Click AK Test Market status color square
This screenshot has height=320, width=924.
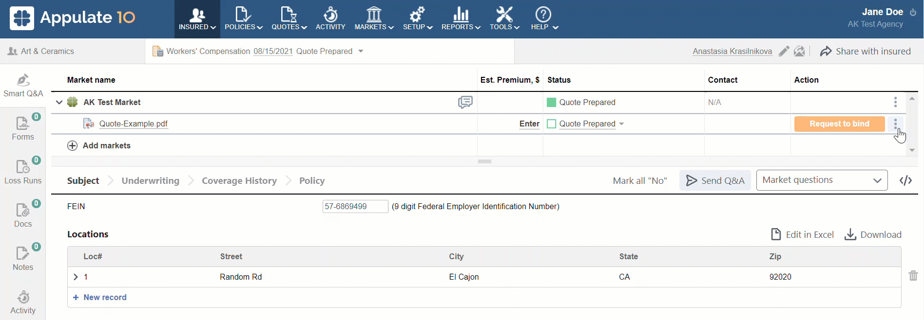552,102
